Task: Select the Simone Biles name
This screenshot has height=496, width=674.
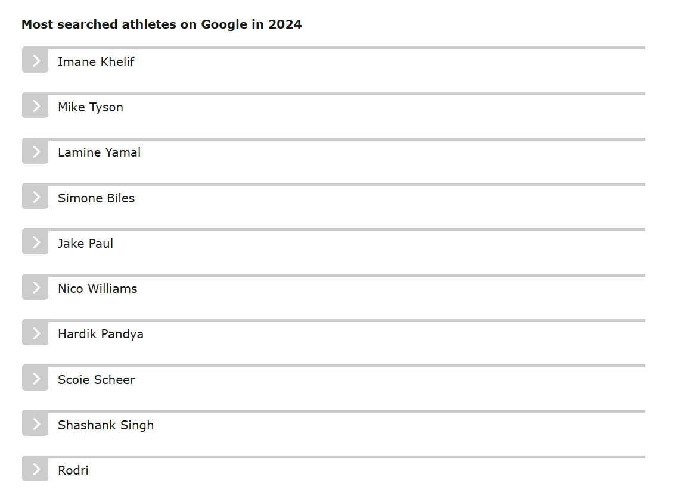Action: pos(96,198)
